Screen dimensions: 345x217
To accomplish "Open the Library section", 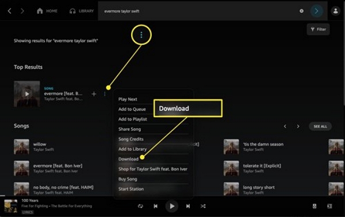I will coord(82,11).
